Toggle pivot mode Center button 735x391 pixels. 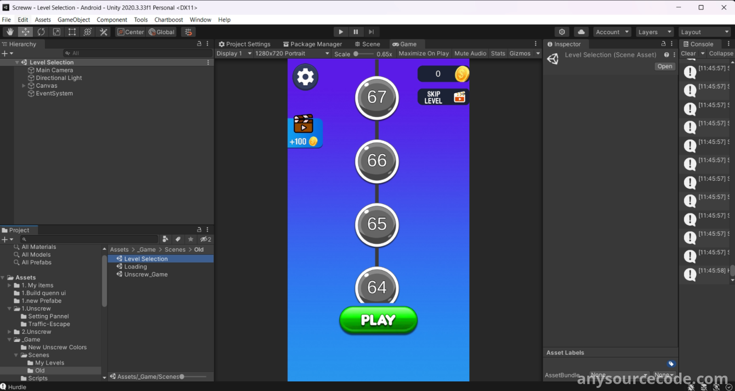(130, 32)
